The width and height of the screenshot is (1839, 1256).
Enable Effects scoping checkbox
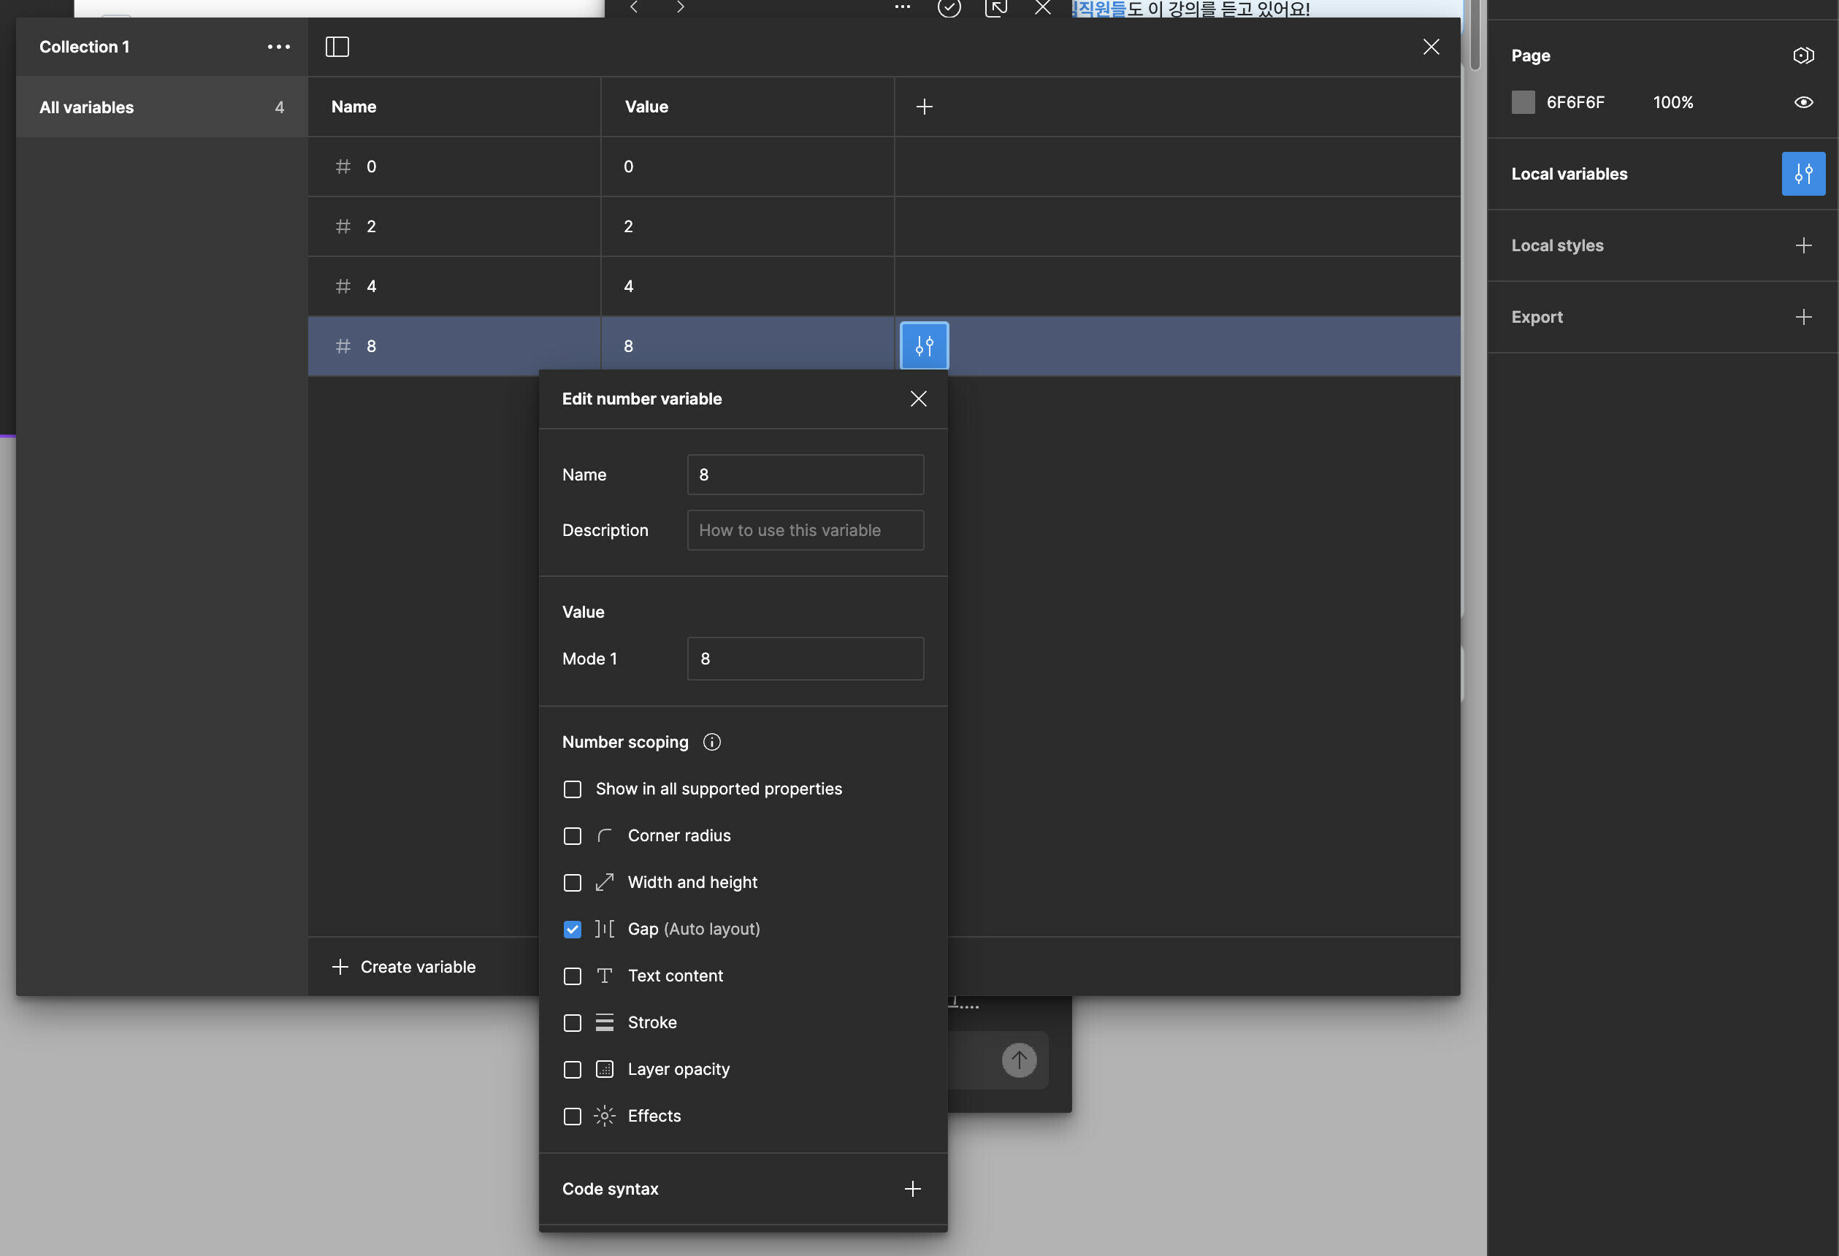point(572,1116)
